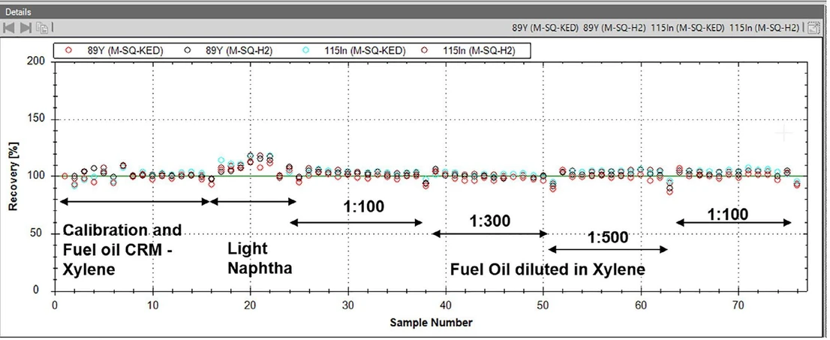Click the 1:300 dilution range label
830x340 pixels.
pyautogui.click(x=490, y=221)
